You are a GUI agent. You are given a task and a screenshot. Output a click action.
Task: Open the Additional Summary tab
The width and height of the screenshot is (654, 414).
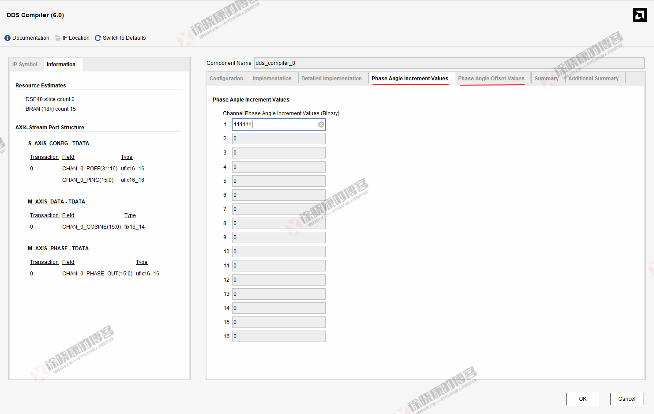pyautogui.click(x=593, y=79)
